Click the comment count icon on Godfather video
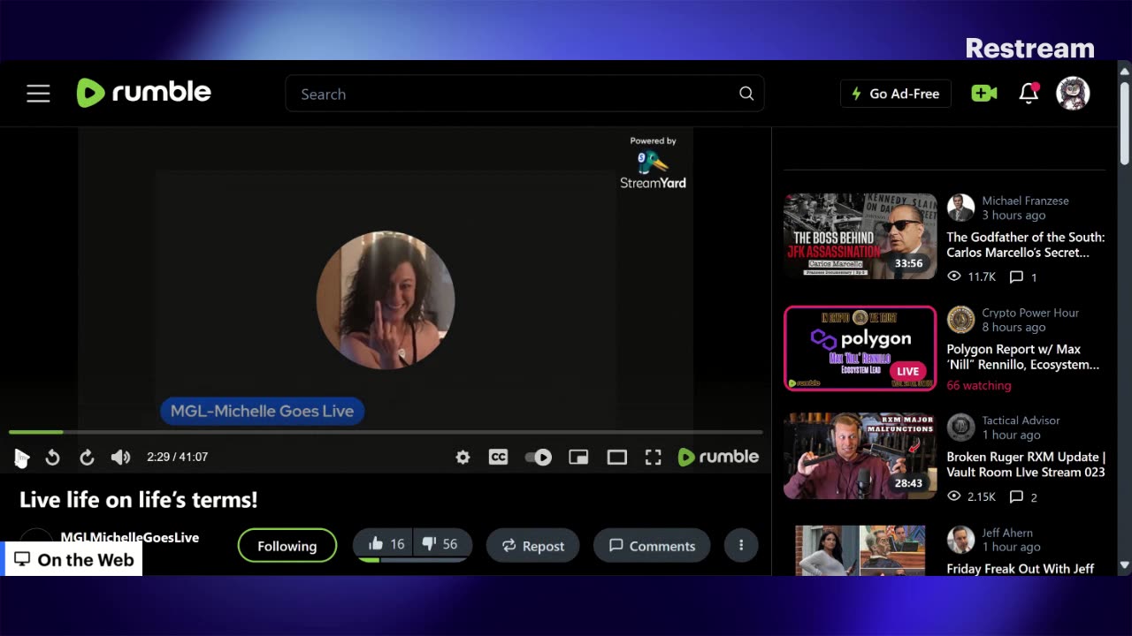 point(1016,276)
